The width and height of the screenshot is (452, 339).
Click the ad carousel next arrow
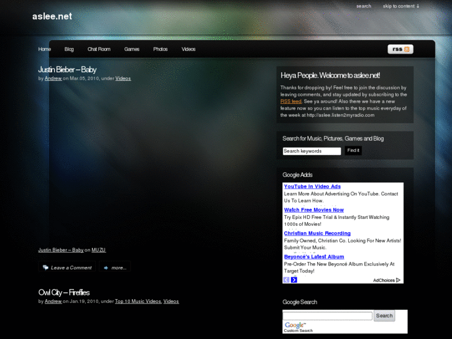[x=294, y=280]
